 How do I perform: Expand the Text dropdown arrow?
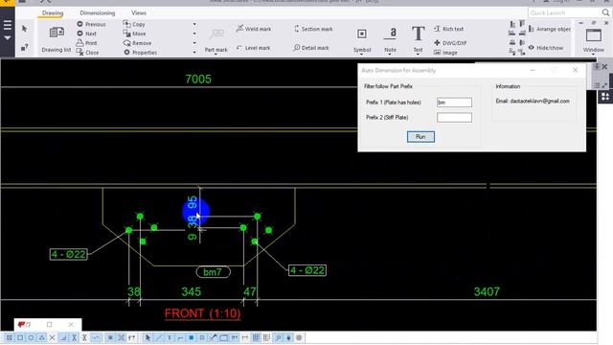point(418,55)
